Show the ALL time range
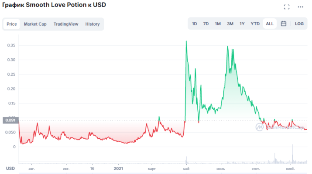The width and height of the screenshot is (312, 174). pyautogui.click(x=270, y=23)
